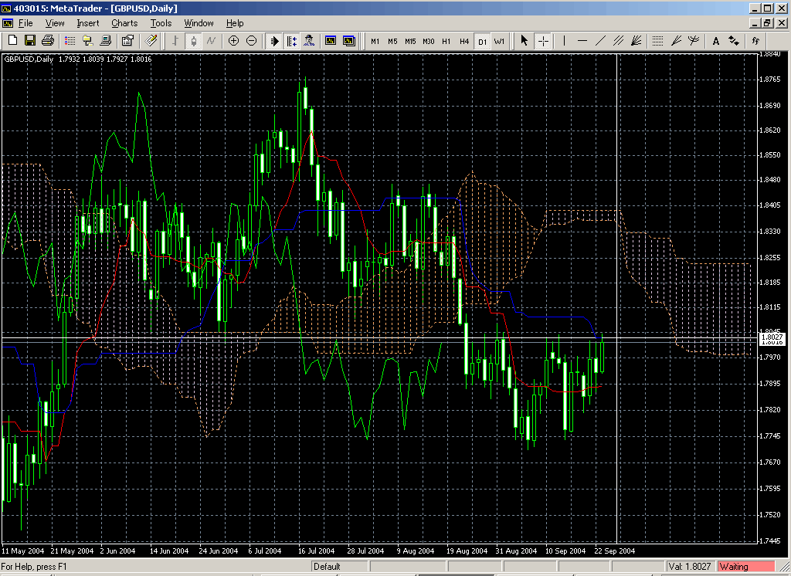Draw a horizontal line tool

tap(582, 41)
